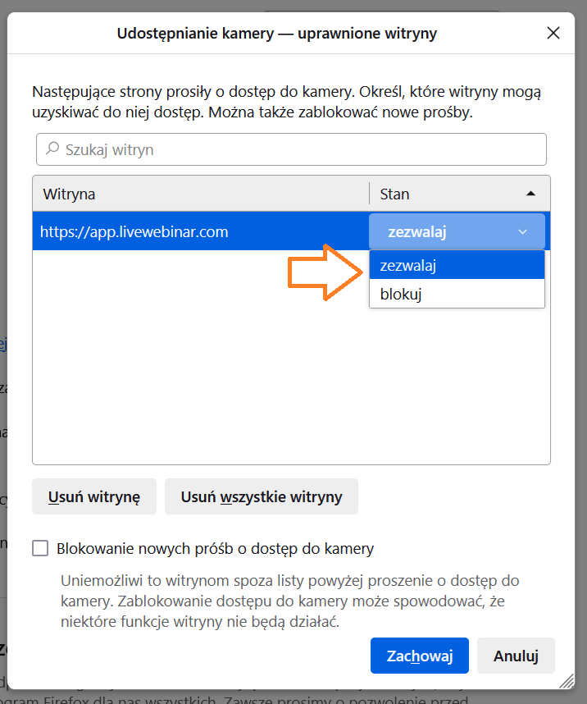This screenshot has width=587, height=704.
Task: Click 'Usuń wszystkie witryny' button
Action: tap(262, 497)
